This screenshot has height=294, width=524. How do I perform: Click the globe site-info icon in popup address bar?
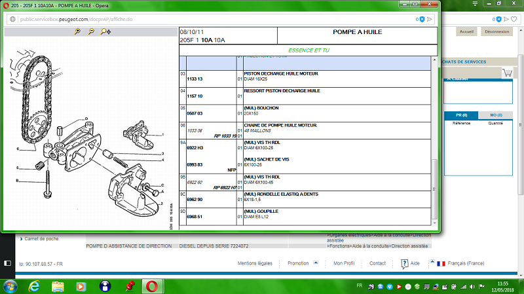click(x=12, y=20)
